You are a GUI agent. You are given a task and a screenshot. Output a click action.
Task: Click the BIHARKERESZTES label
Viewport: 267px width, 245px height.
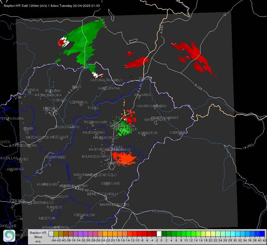click(x=115, y=204)
